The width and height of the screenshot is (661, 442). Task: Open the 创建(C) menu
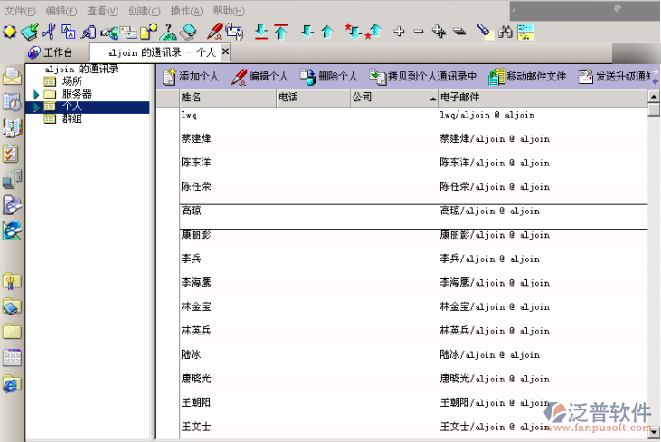(144, 11)
